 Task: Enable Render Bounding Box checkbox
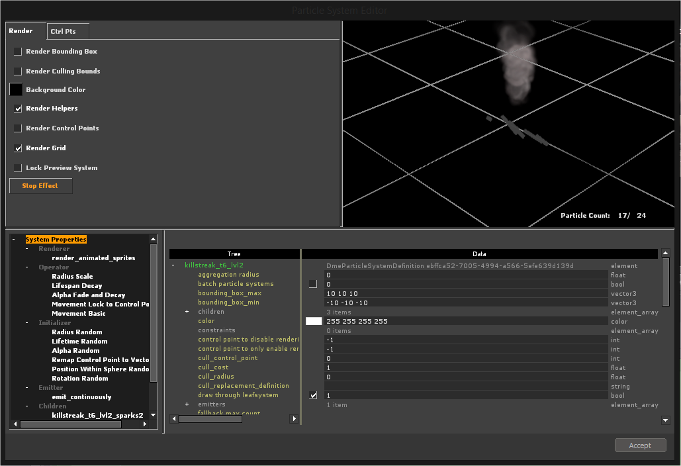pos(18,52)
